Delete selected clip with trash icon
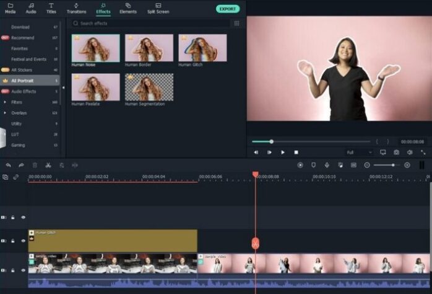432x294 pixels. point(34,165)
